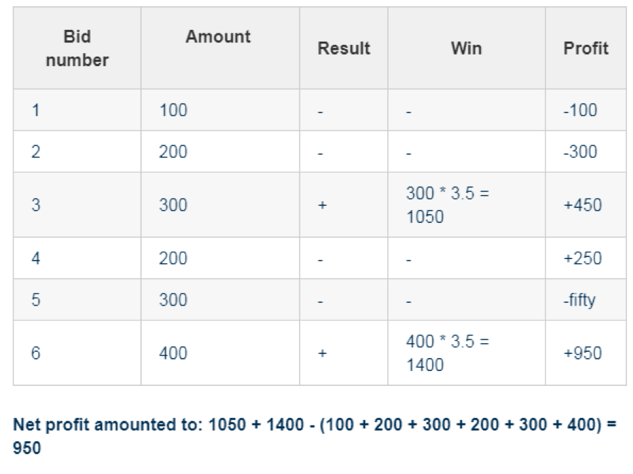Click the -300 profit value

click(580, 151)
